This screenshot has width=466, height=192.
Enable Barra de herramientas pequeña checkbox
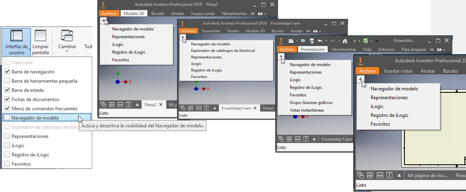7,81
